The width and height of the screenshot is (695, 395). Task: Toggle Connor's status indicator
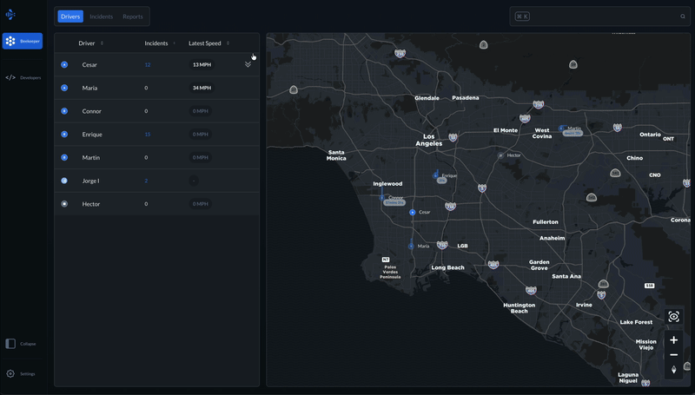[64, 111]
